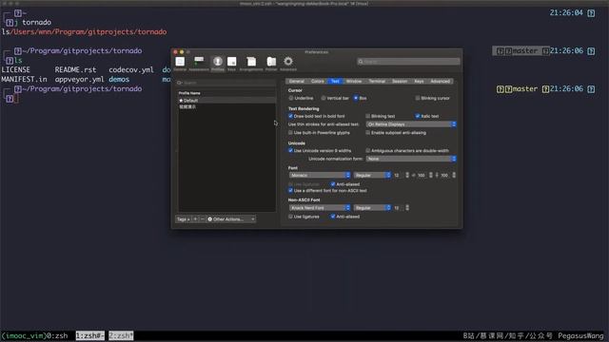Enable Blinking cursor checkbox
609x342 pixels.
(x=418, y=98)
